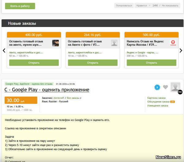The image size is (184, 162).
Task: Open category 'Авито, маркетплейсы и дос...' on 264.16 card
Action: click(x=85, y=52)
